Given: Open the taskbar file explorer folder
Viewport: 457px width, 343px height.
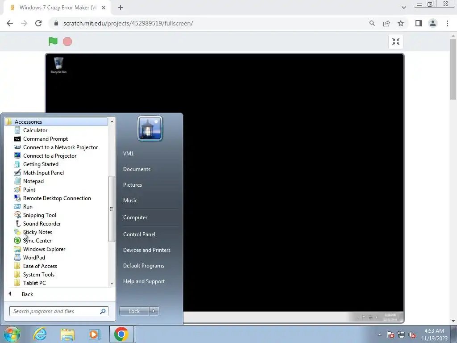Looking at the screenshot, I should [x=67, y=334].
